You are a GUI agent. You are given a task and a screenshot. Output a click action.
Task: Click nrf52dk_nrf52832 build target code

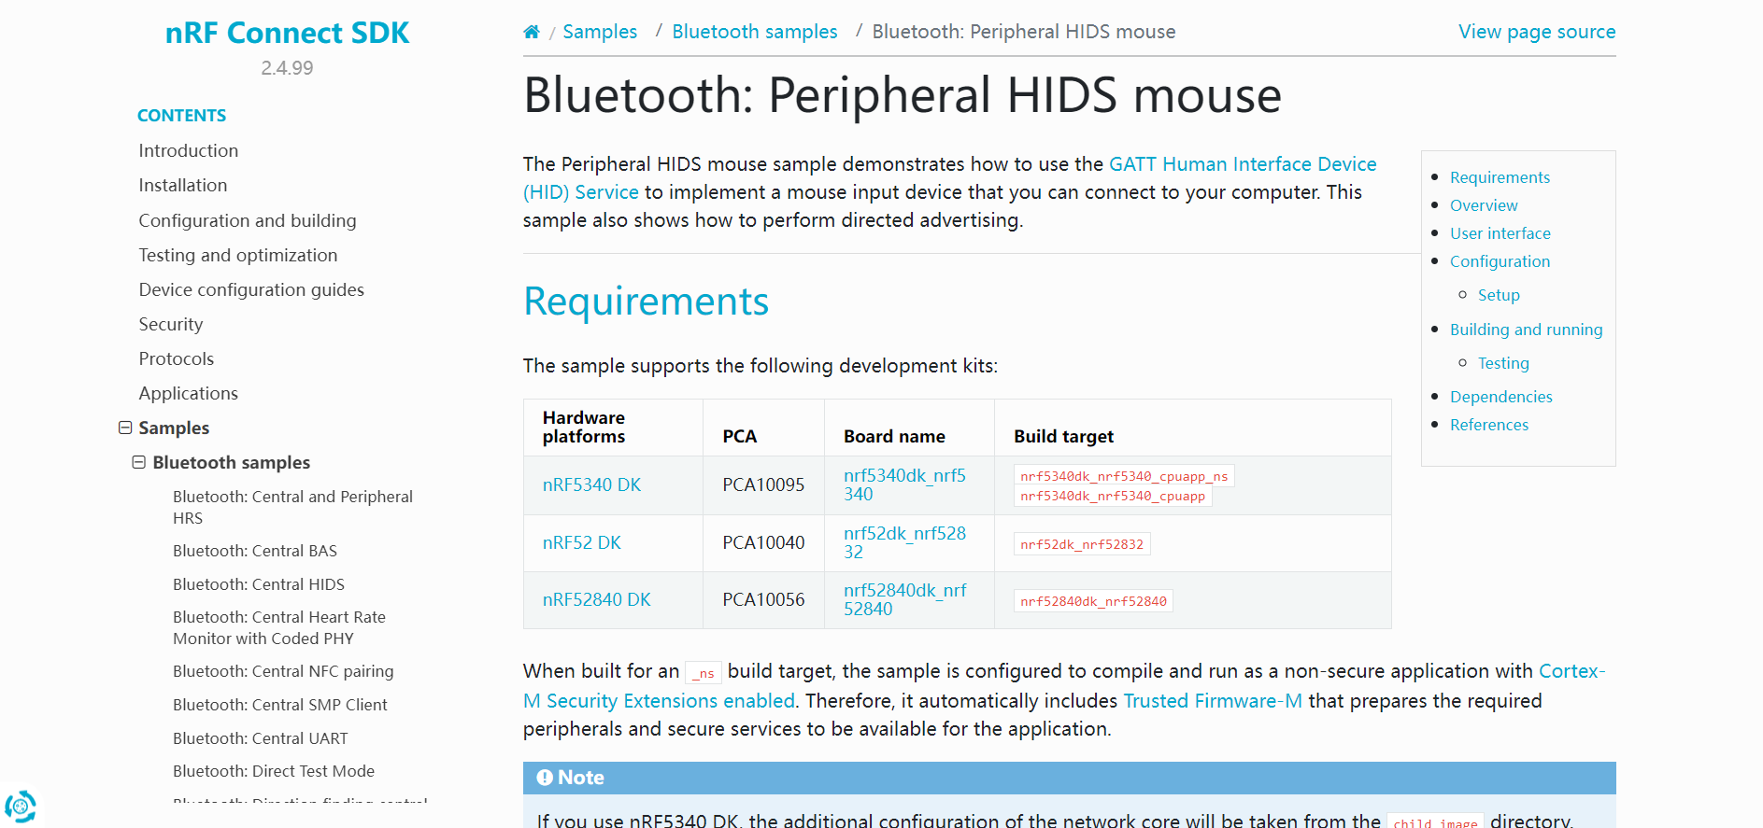1082,544
